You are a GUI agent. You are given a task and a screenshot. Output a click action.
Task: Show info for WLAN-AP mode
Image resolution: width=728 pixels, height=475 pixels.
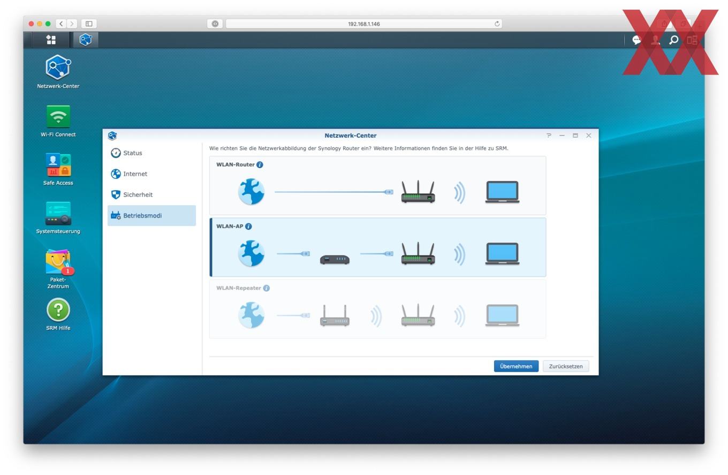coord(248,226)
